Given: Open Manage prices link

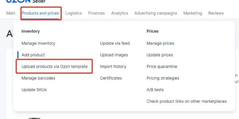Looking at the screenshot, I should (x=160, y=43).
